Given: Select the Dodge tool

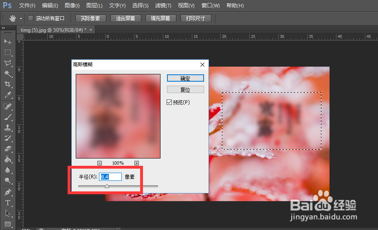Looking at the screenshot, I should pyautogui.click(x=8, y=180).
